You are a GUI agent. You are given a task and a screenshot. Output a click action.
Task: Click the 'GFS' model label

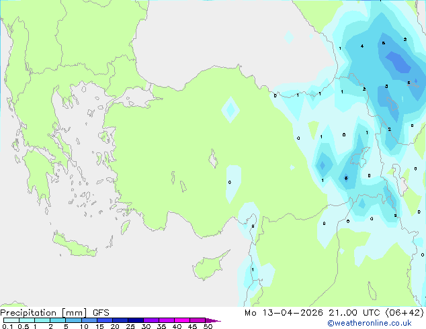click(x=101, y=313)
